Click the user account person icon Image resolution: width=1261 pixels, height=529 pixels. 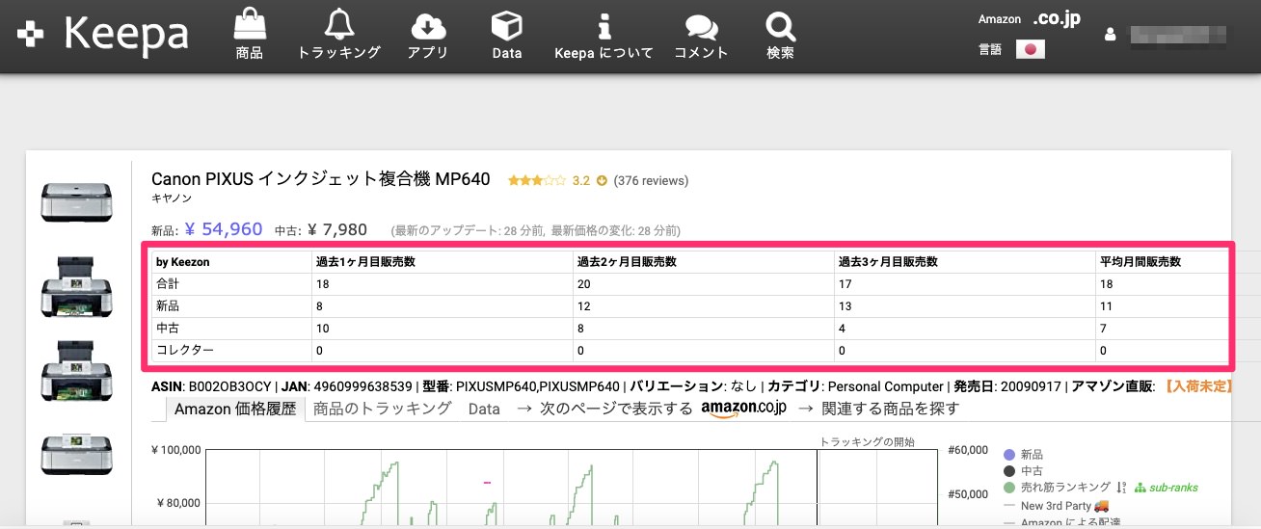pyautogui.click(x=1110, y=35)
